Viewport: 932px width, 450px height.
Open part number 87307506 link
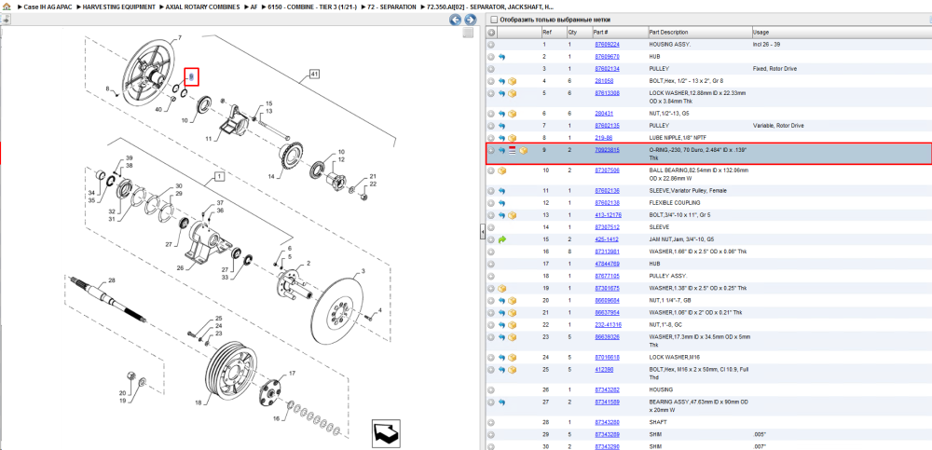607,170
